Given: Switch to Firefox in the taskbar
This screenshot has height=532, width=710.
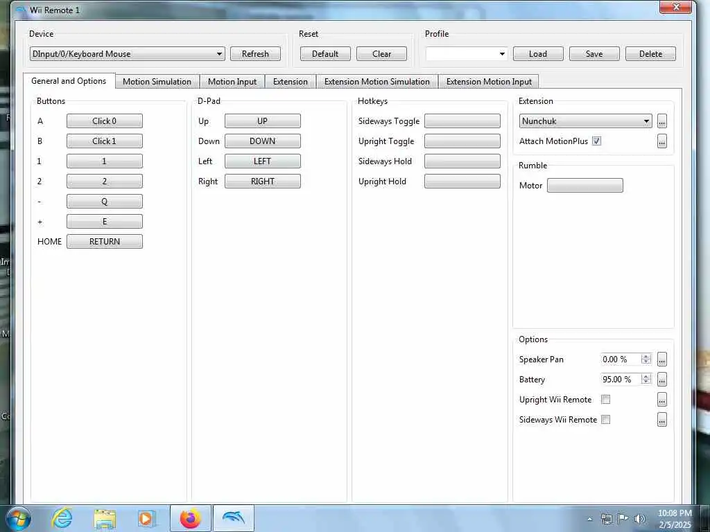Looking at the screenshot, I should [x=191, y=518].
